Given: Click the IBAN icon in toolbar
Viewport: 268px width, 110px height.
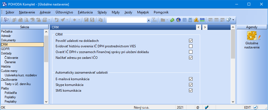Looking at the screenshot, I should [202, 20].
